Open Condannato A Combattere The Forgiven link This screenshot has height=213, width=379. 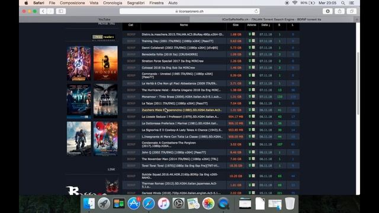(169, 144)
